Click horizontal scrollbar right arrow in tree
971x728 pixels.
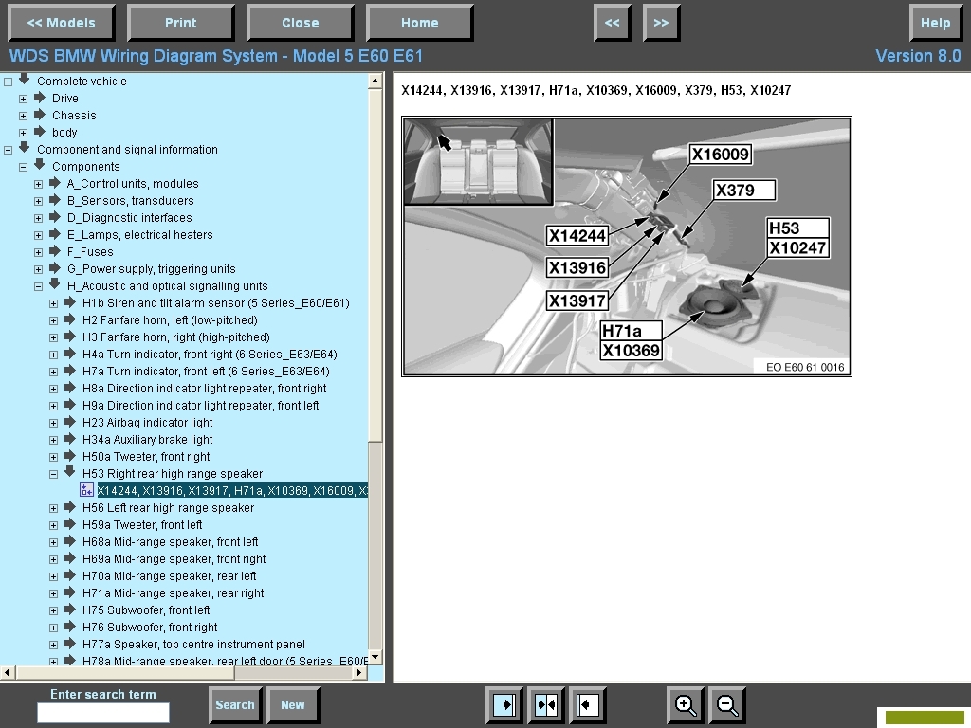coord(360,672)
